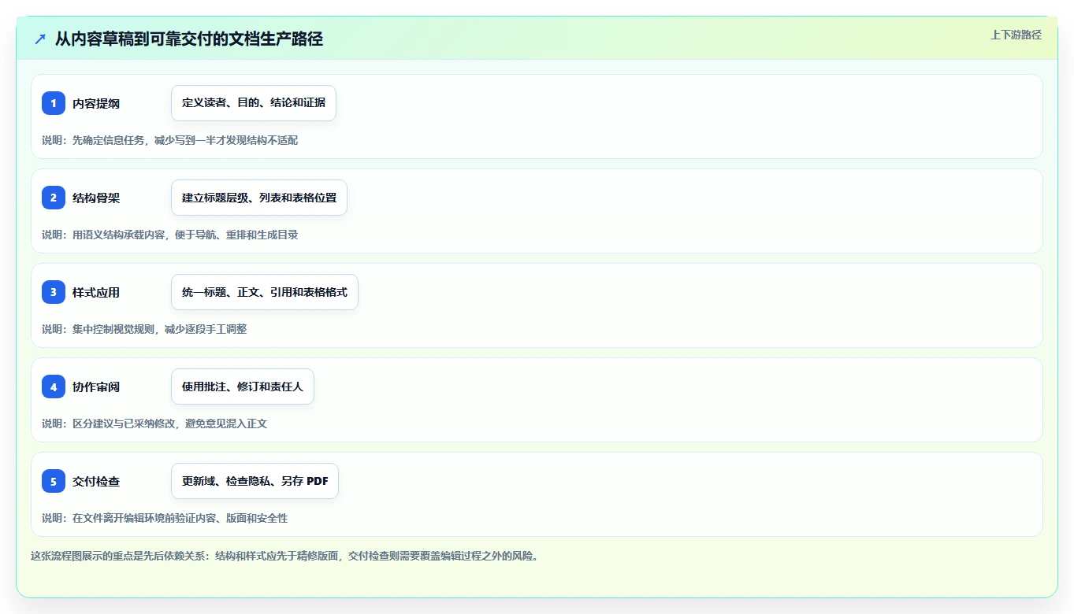The height and width of the screenshot is (614, 1074).
Task: Click the step 4 number badge
Action: [54, 387]
